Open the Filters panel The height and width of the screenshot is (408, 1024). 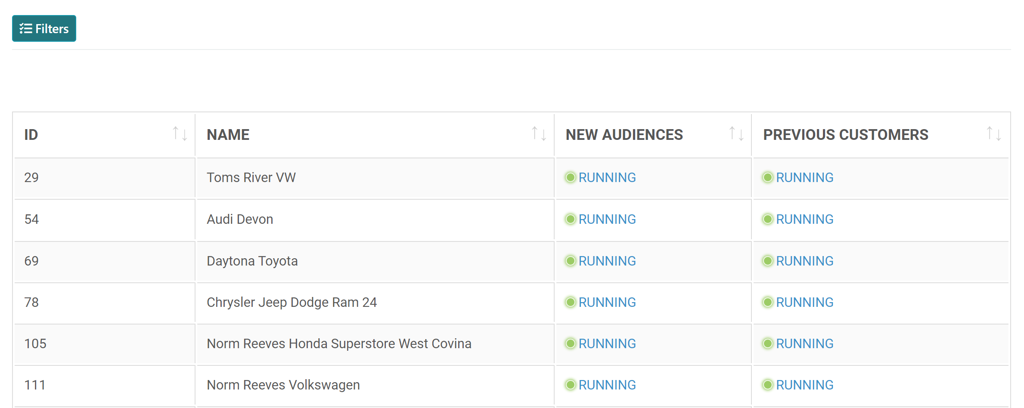point(44,28)
